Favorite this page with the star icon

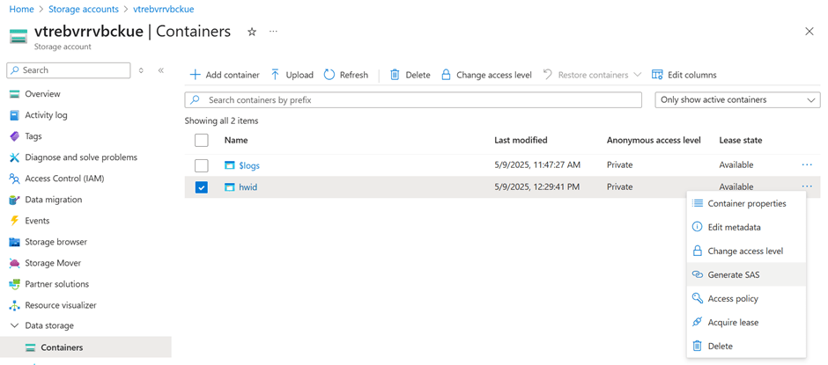pyautogui.click(x=252, y=32)
